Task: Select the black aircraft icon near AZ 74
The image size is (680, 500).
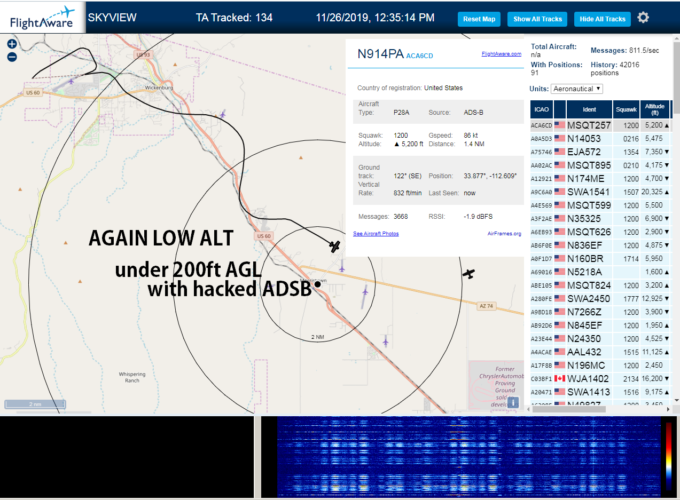Action: 468,274
